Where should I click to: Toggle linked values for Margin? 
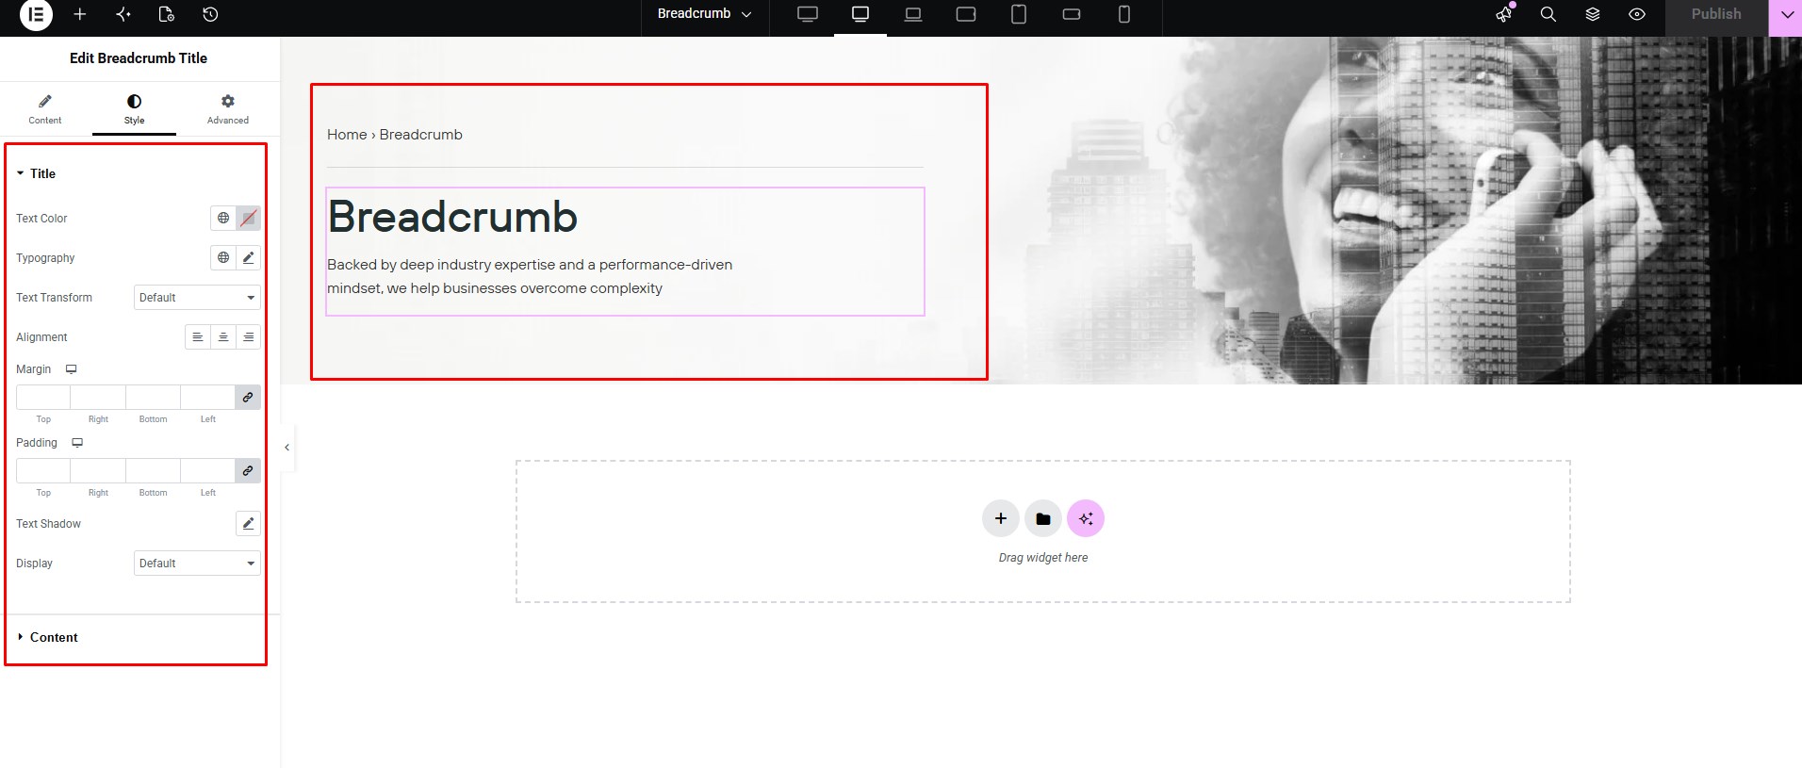[x=248, y=397]
